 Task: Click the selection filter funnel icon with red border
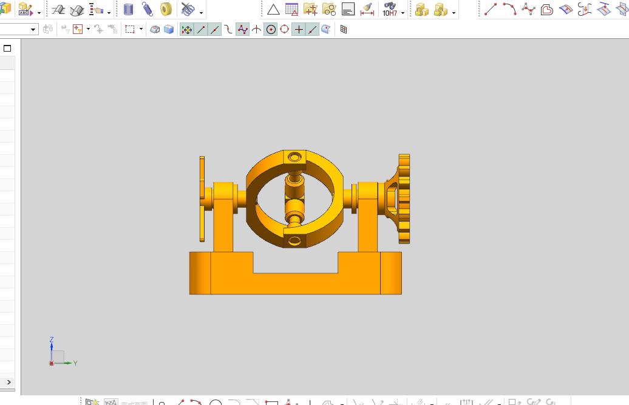tap(78, 29)
